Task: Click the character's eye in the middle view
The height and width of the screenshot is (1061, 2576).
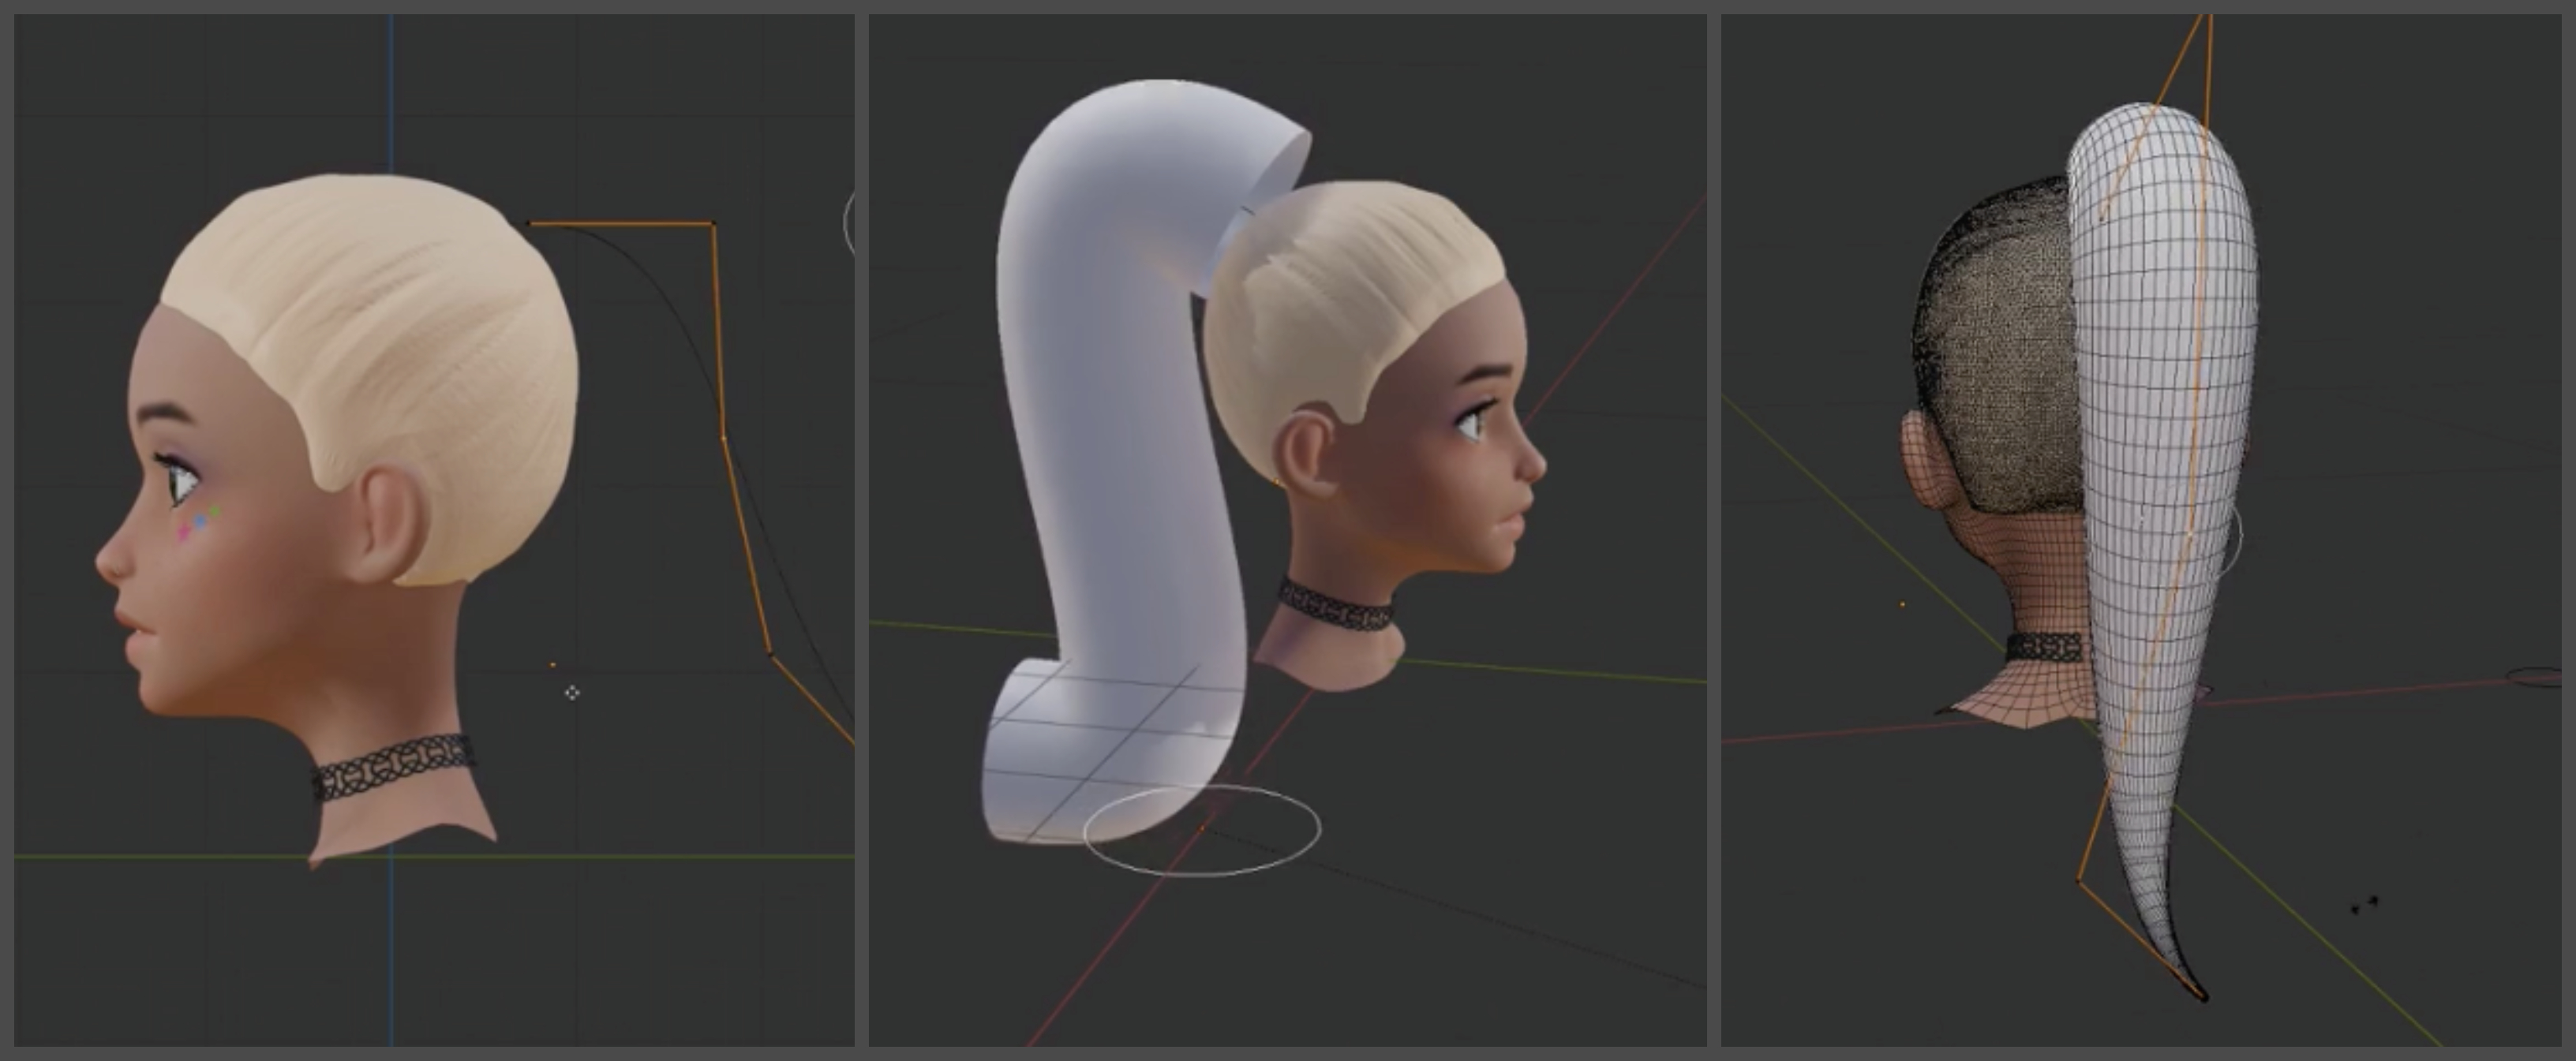Action: click(1470, 425)
